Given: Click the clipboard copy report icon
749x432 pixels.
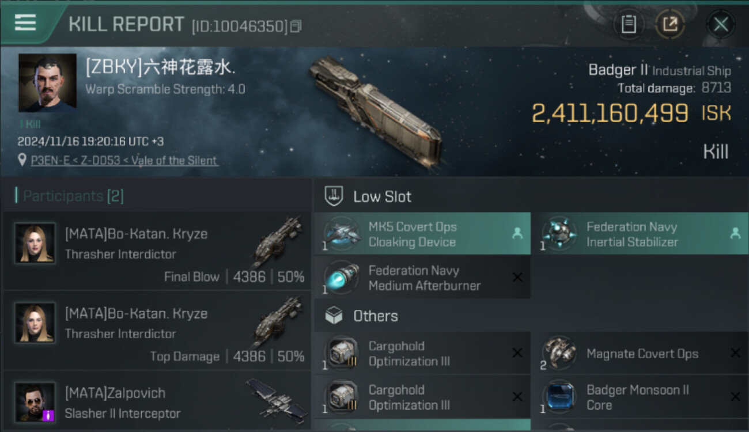Looking at the screenshot, I should [629, 24].
